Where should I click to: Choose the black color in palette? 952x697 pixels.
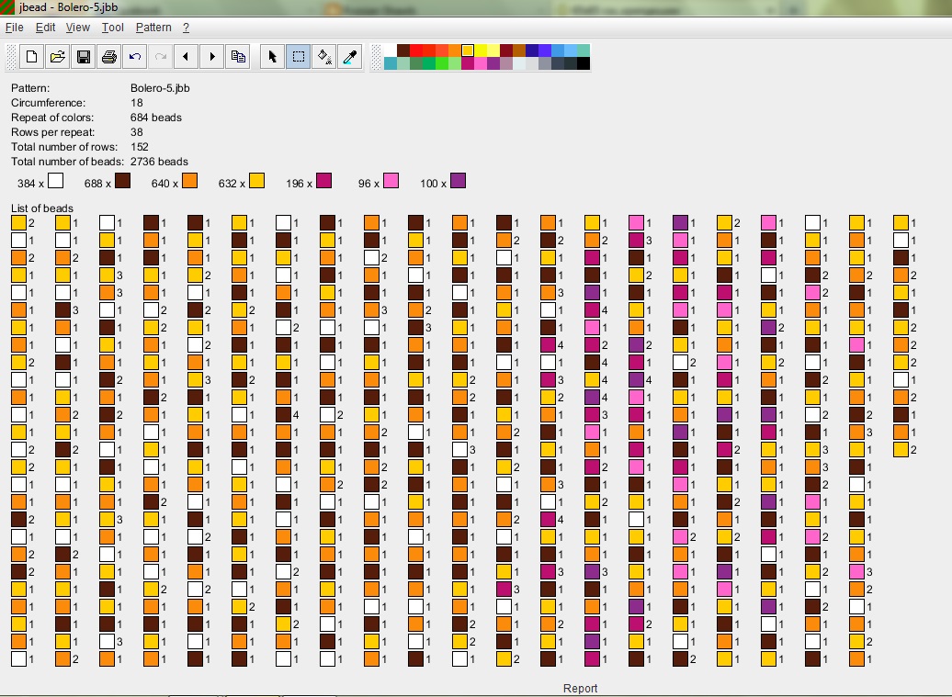pos(584,63)
